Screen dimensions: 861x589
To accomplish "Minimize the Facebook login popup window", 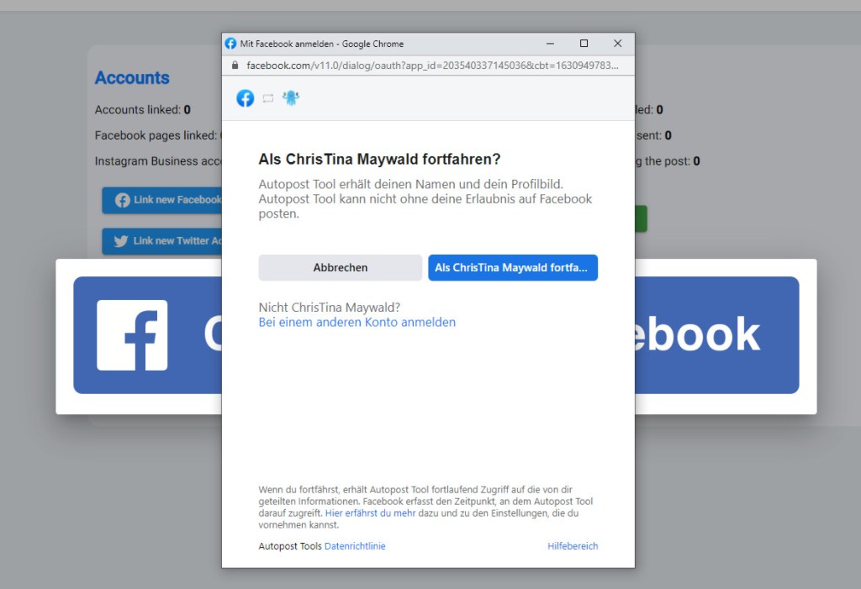I will coord(550,44).
